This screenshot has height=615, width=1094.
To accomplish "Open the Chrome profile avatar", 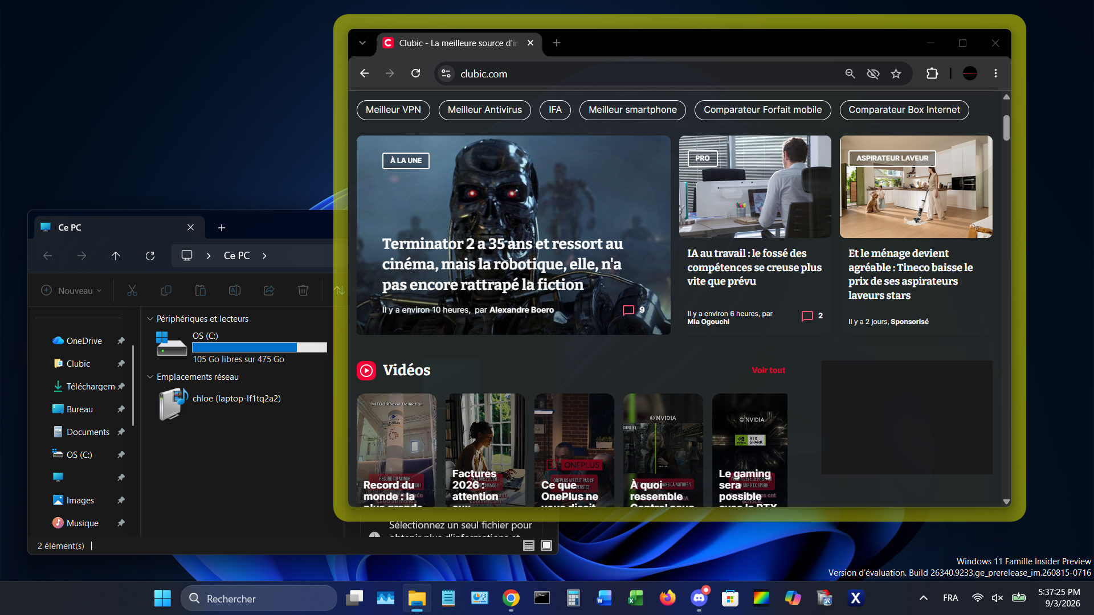I will (970, 73).
